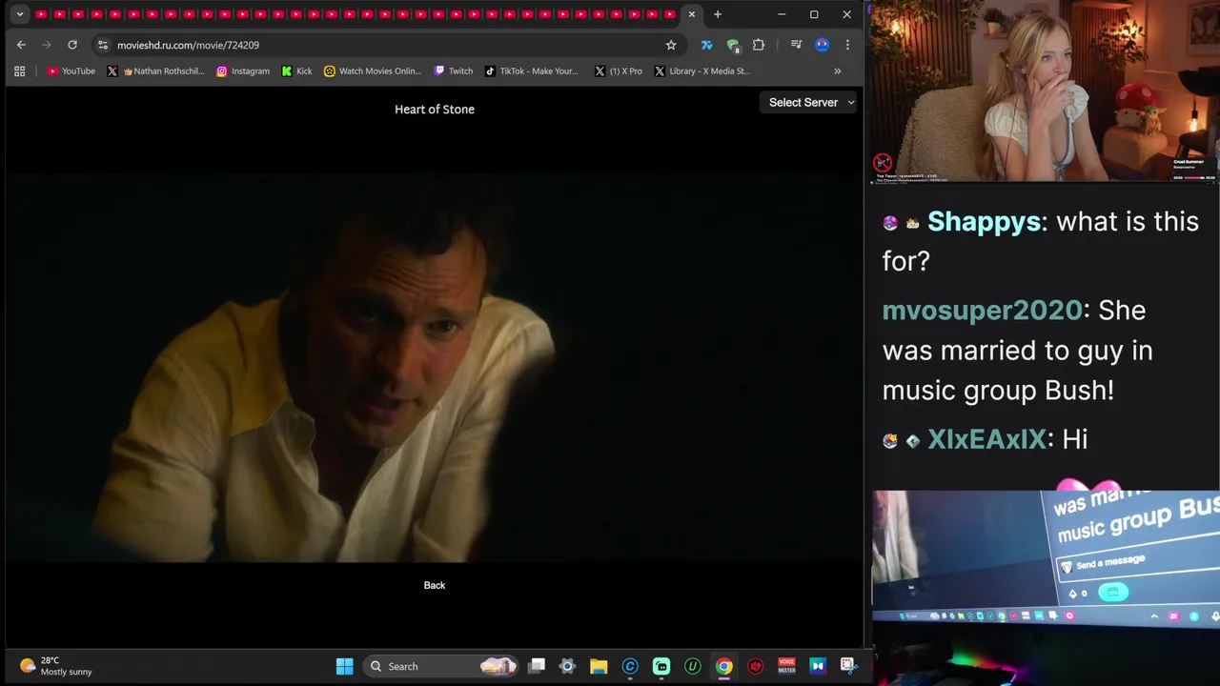1220x686 pixels.
Task: Open the weather widget showing 28°C
Action: click(57, 666)
